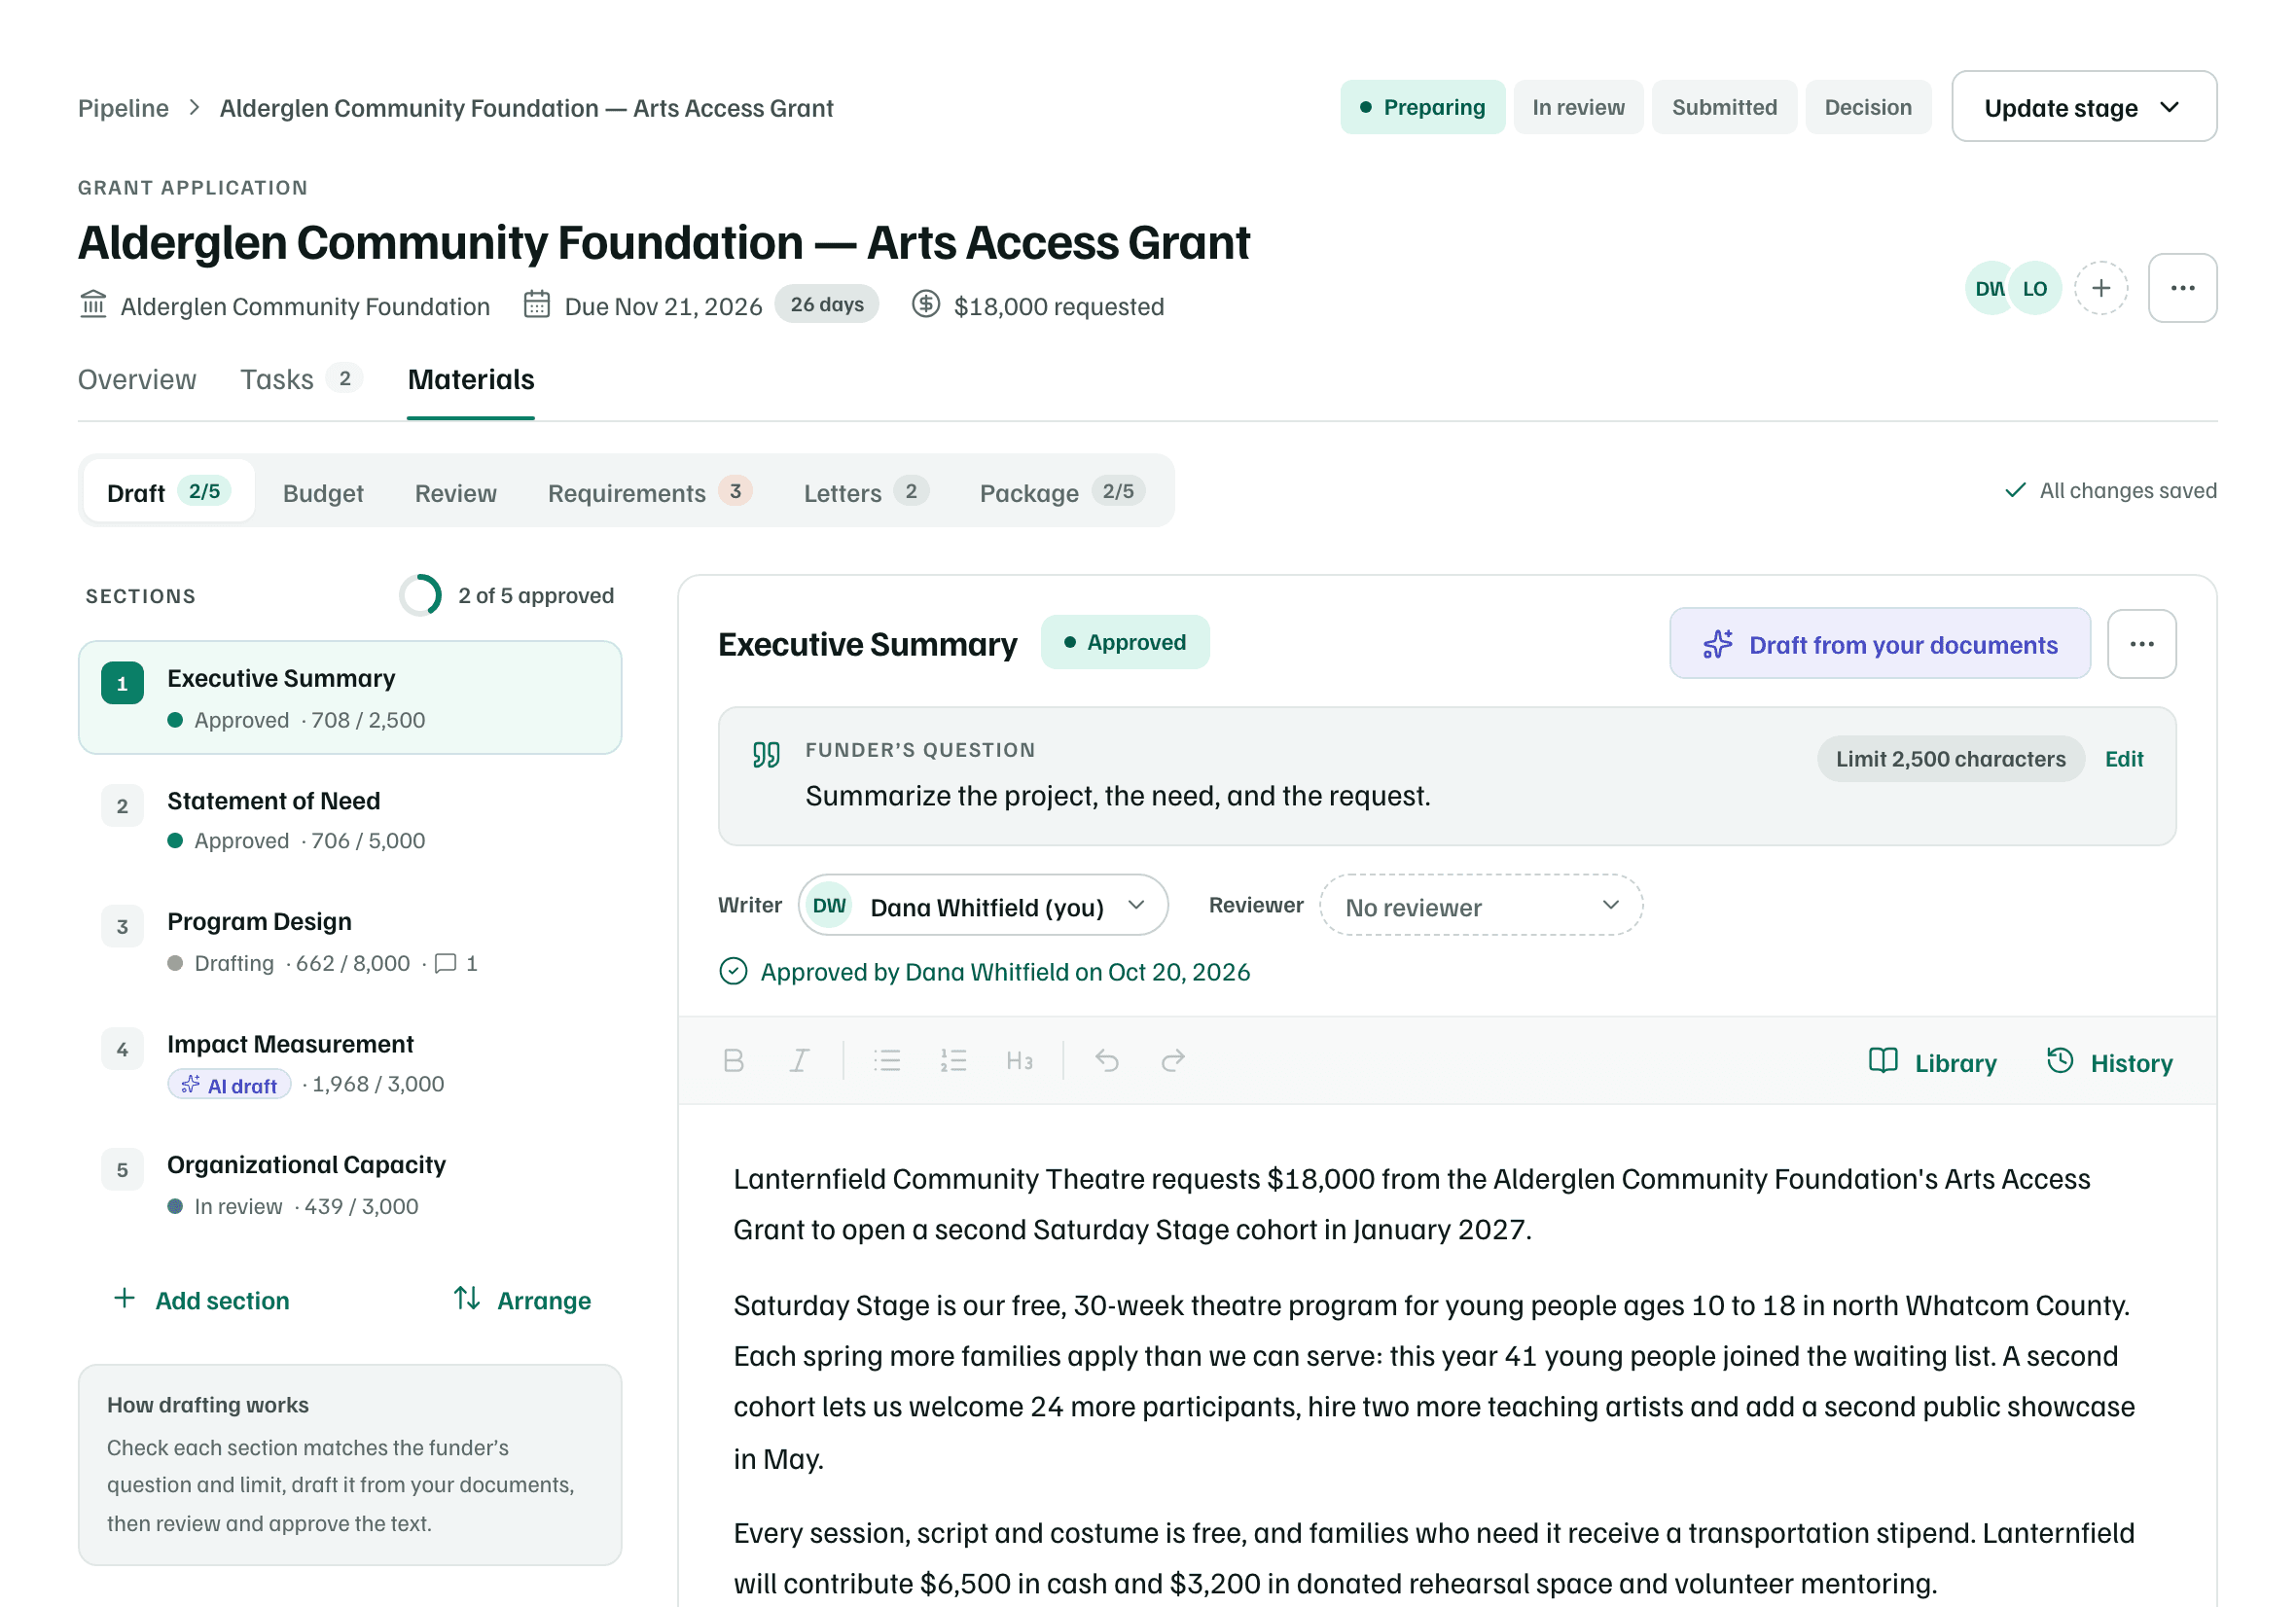2296x1607 pixels.
Task: Click the approved progress ring
Action: 420,595
